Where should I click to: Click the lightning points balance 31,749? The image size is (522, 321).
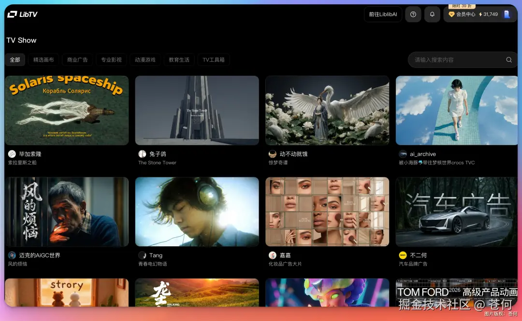tap(488, 14)
